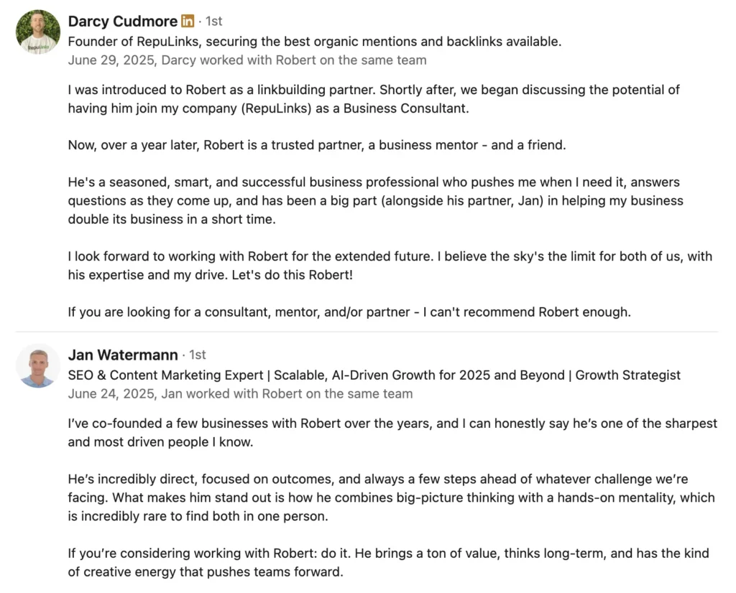Click Jan Watermann's profile photo
The image size is (736, 593).
click(38, 366)
